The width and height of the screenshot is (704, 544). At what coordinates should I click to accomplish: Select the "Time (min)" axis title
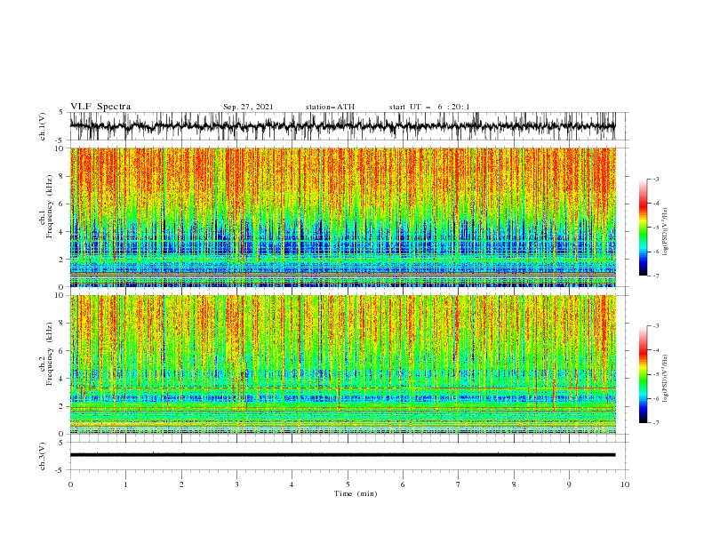(356, 493)
